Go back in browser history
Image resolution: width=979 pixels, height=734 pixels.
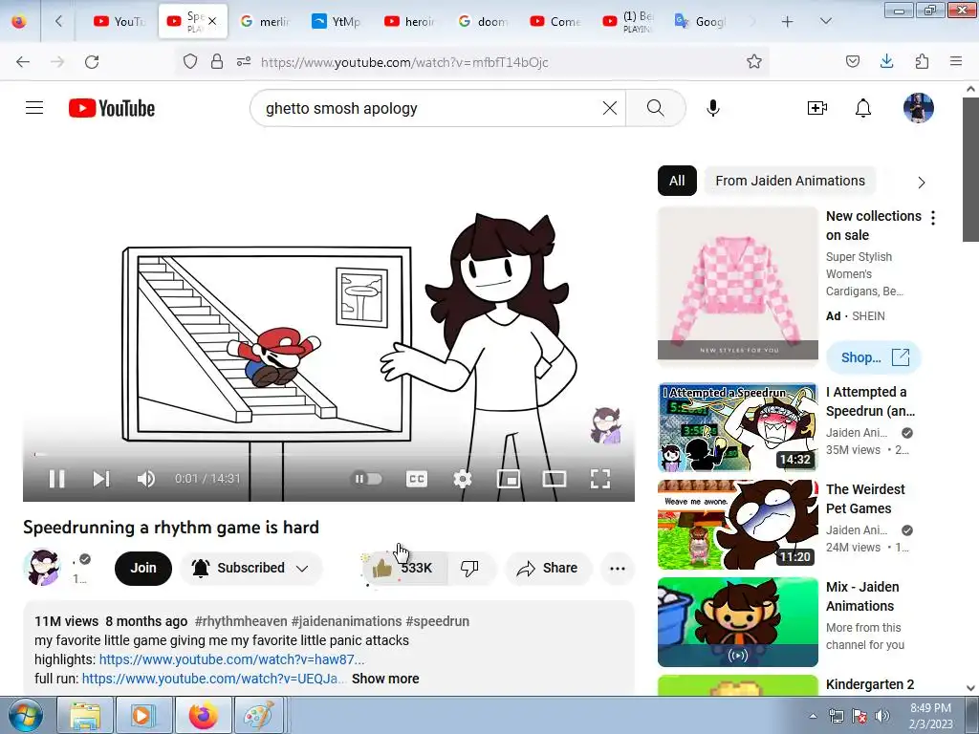pos(23,62)
